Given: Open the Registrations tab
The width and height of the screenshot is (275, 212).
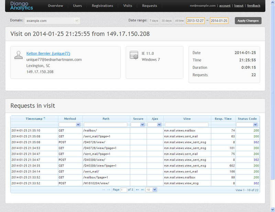Looking at the screenshot, I should pyautogui.click(x=102, y=6).
